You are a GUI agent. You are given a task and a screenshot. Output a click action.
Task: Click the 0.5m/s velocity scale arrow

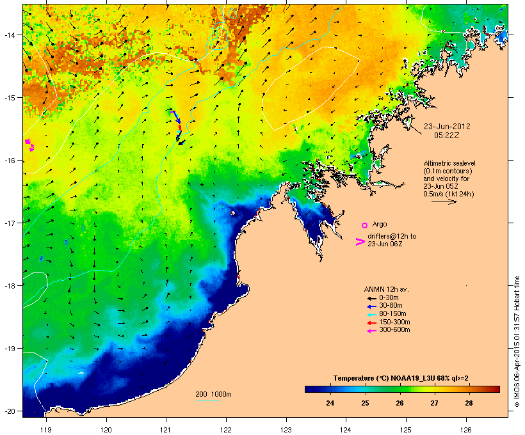pos(444,202)
